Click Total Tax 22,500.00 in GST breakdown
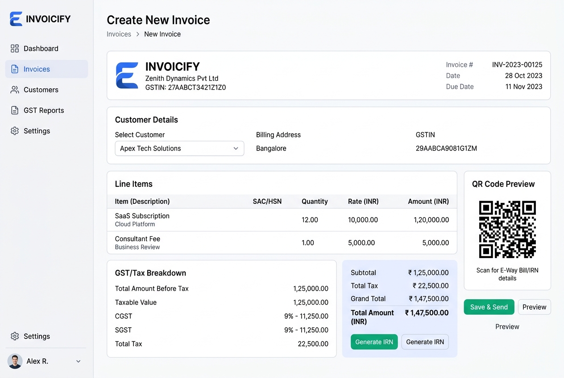 pos(313,344)
